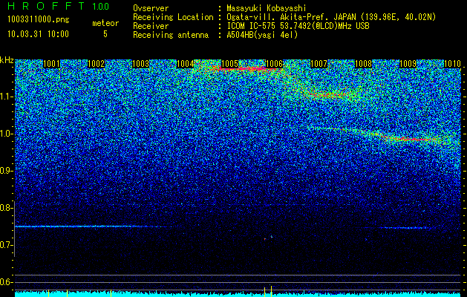Viewport: 467px width, 297px height.
Task: Click the 1005 time marker label
Action: 229,64
